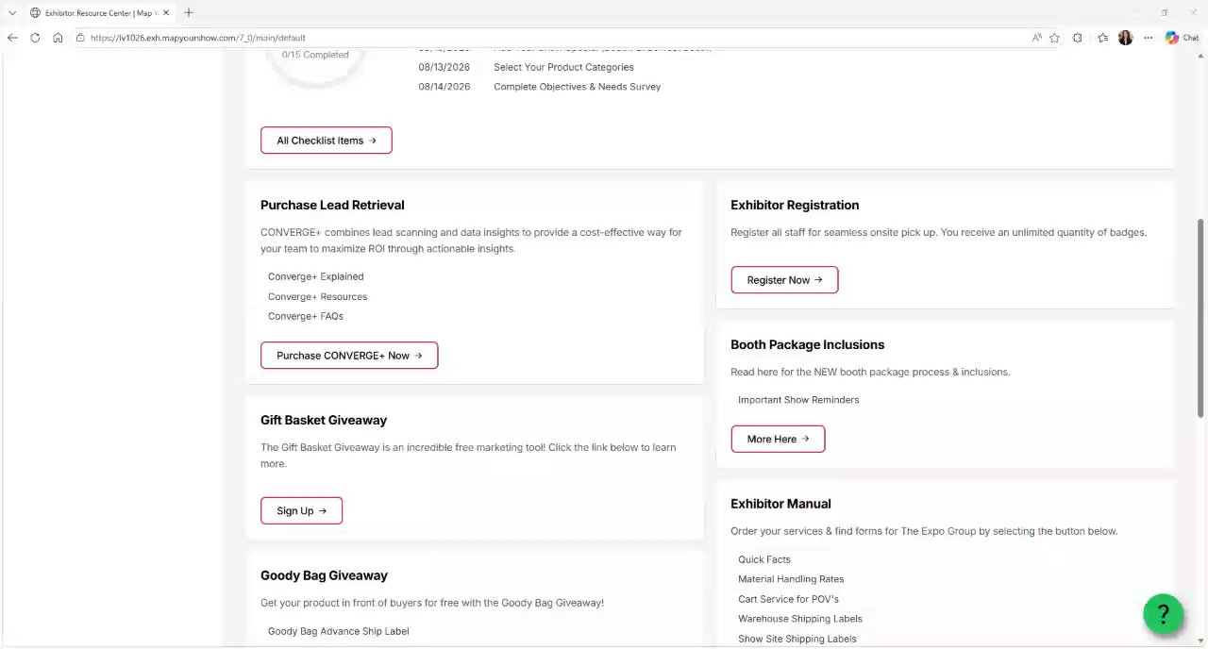Open the browser profile avatar
Viewport: 1208px width, 649px height.
[x=1125, y=38]
